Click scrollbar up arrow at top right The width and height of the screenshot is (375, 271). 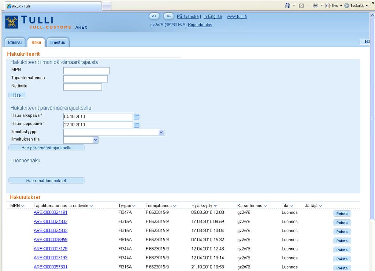372,15
